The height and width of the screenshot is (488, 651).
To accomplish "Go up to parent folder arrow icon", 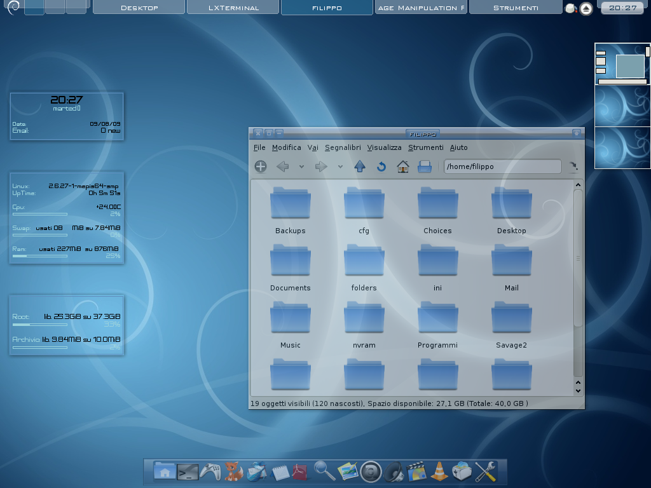I will 360,166.
